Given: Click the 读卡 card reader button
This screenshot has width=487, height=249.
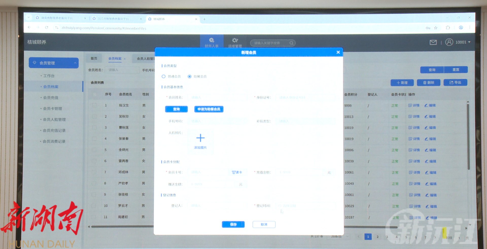Looking at the screenshot, I should [237, 172].
